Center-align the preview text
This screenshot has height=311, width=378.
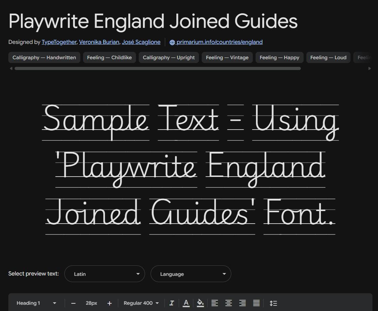[228, 303]
